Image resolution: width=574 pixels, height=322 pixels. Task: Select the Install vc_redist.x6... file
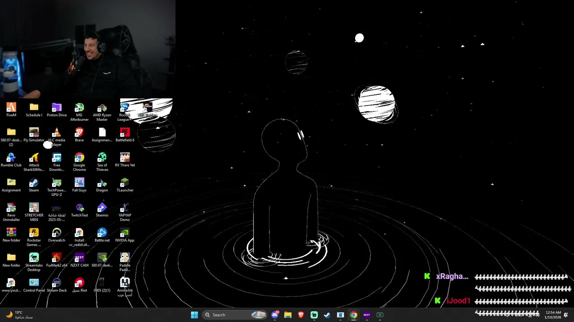tap(79, 237)
